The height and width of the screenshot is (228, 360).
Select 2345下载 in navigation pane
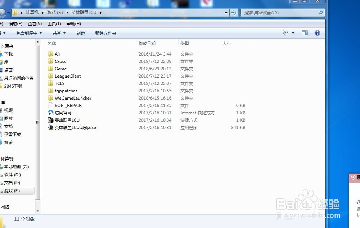coord(13,86)
